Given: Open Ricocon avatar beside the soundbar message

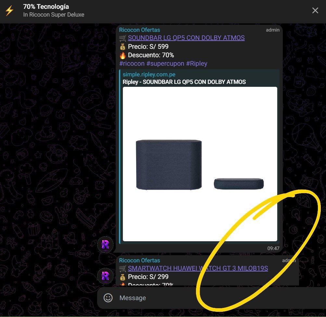Looking at the screenshot, I should 105,244.
